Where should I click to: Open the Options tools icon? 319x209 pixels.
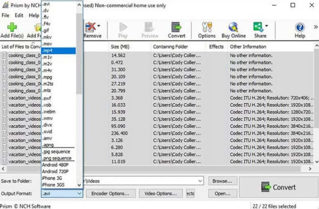[x=207, y=27]
